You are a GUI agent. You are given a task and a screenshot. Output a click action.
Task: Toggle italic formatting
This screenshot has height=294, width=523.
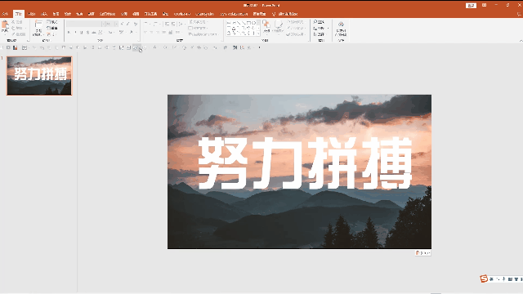(x=75, y=33)
